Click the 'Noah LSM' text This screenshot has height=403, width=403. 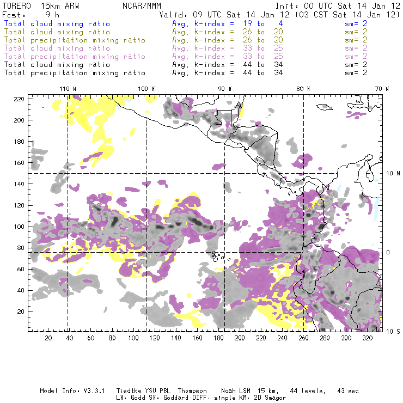236,391
